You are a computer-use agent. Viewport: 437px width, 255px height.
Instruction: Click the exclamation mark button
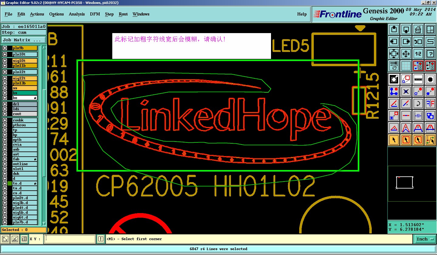pyautogui.click(x=101, y=239)
